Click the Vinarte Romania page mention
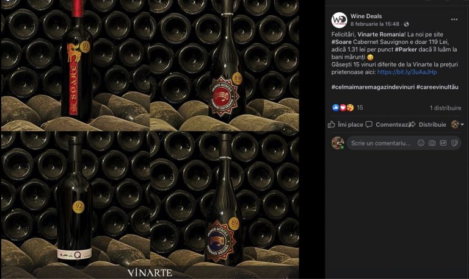 tap(381, 34)
